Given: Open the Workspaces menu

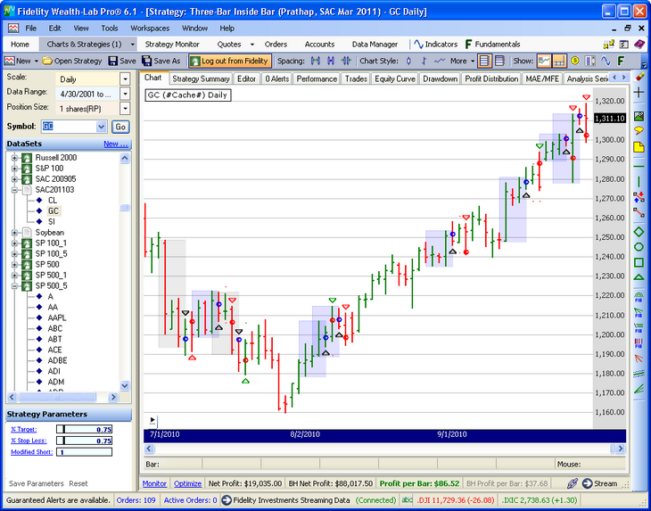Looking at the screenshot, I should click(149, 28).
